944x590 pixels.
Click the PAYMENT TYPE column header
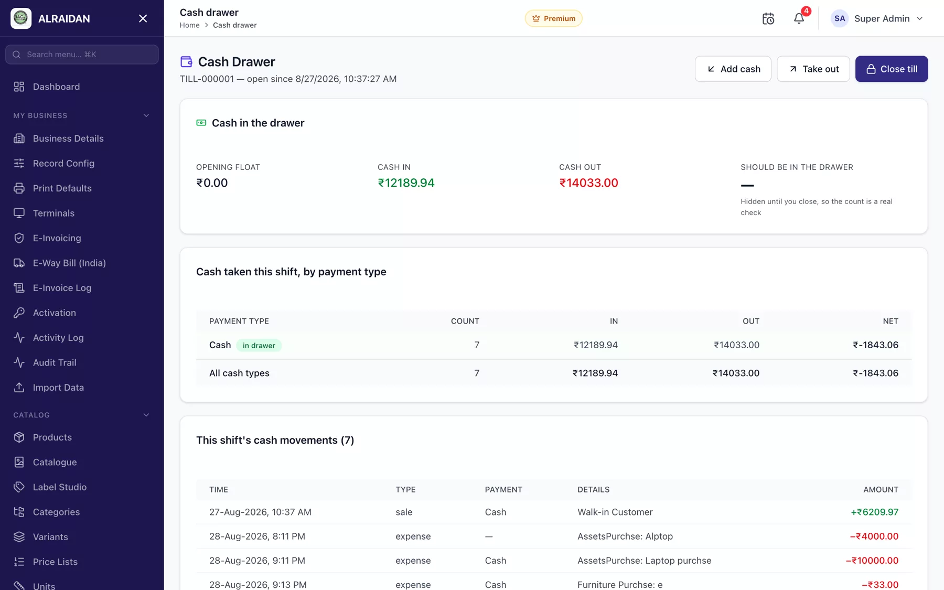pos(239,321)
